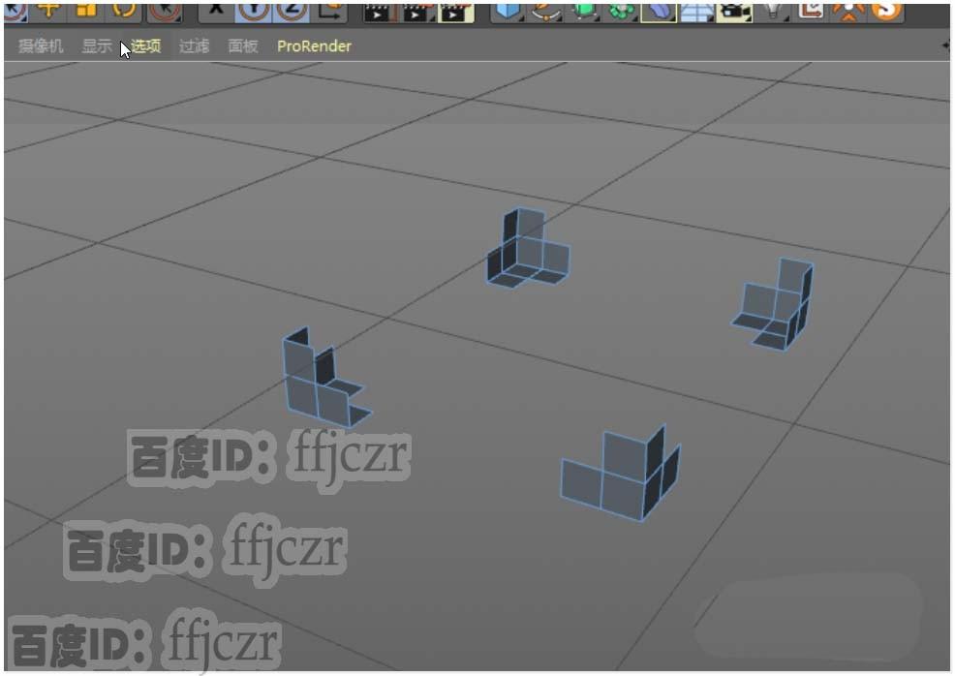Select the front-center cube cluster in the viewport

(620, 475)
